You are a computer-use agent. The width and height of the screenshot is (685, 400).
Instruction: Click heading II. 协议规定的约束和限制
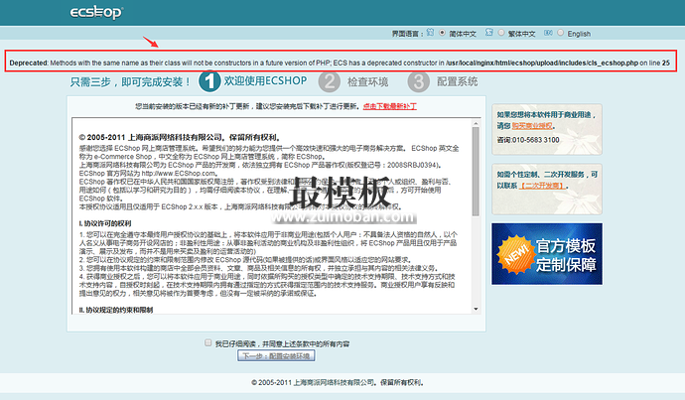(116, 310)
